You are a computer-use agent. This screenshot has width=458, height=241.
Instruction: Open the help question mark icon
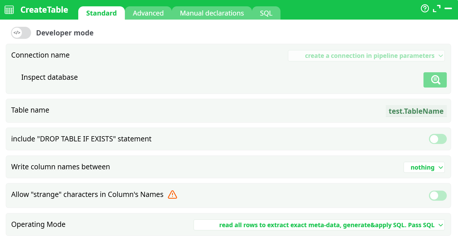click(x=425, y=9)
